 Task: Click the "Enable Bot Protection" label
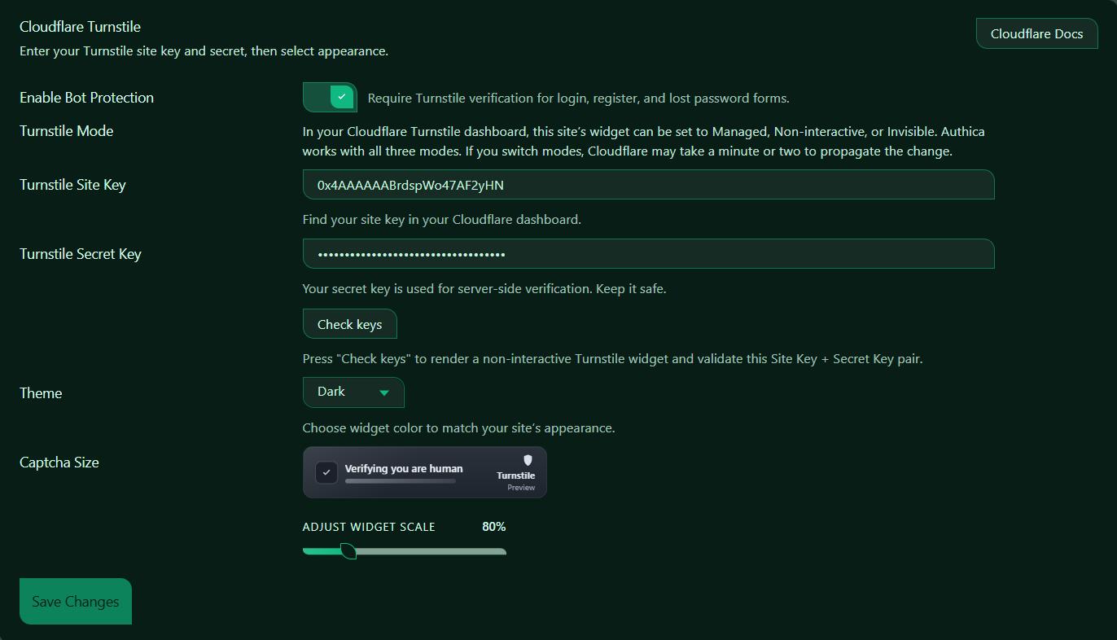tap(86, 98)
